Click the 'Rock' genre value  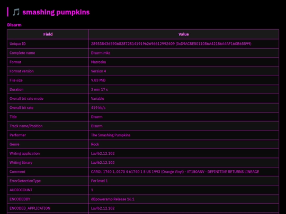pos(95,144)
